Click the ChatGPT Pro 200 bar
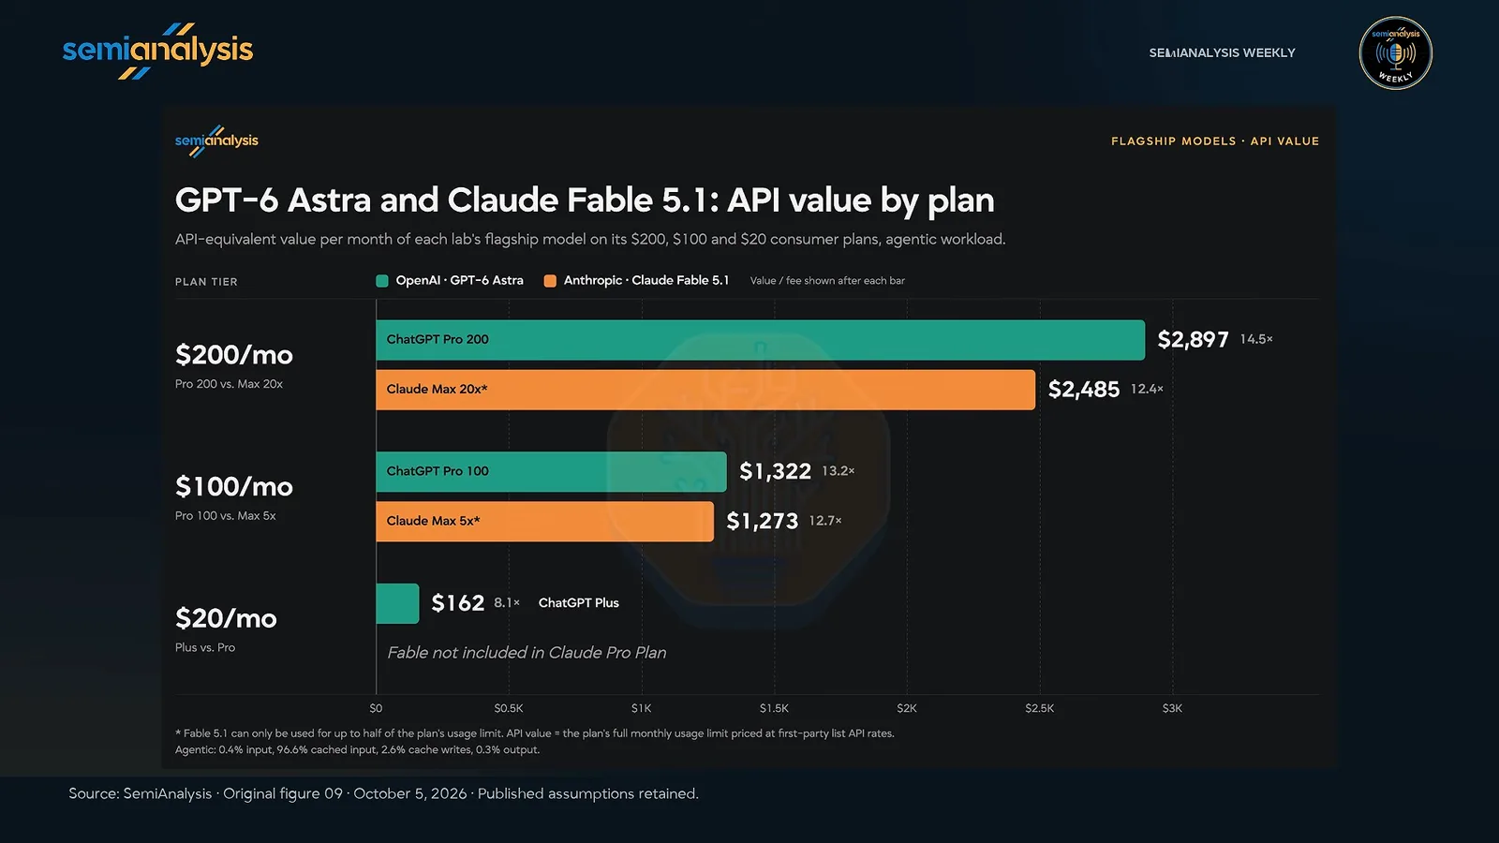Viewport: 1499px width, 843px height. click(760, 340)
